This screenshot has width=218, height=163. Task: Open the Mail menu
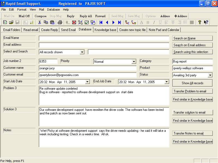click(x=41, y=10)
